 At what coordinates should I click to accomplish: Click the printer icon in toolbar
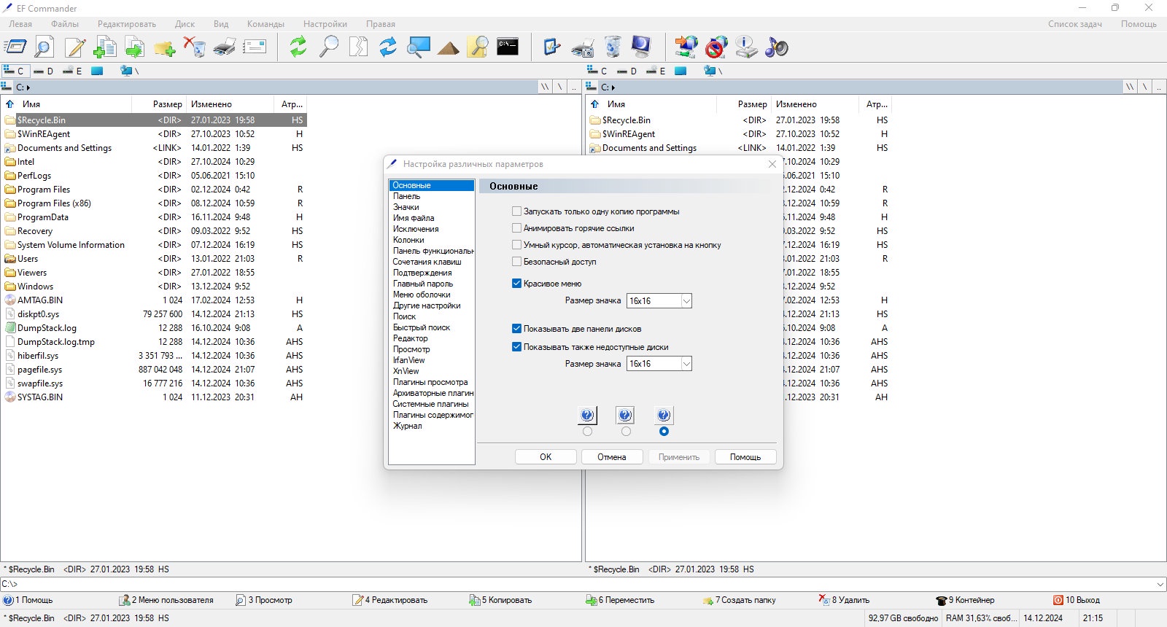coord(225,47)
